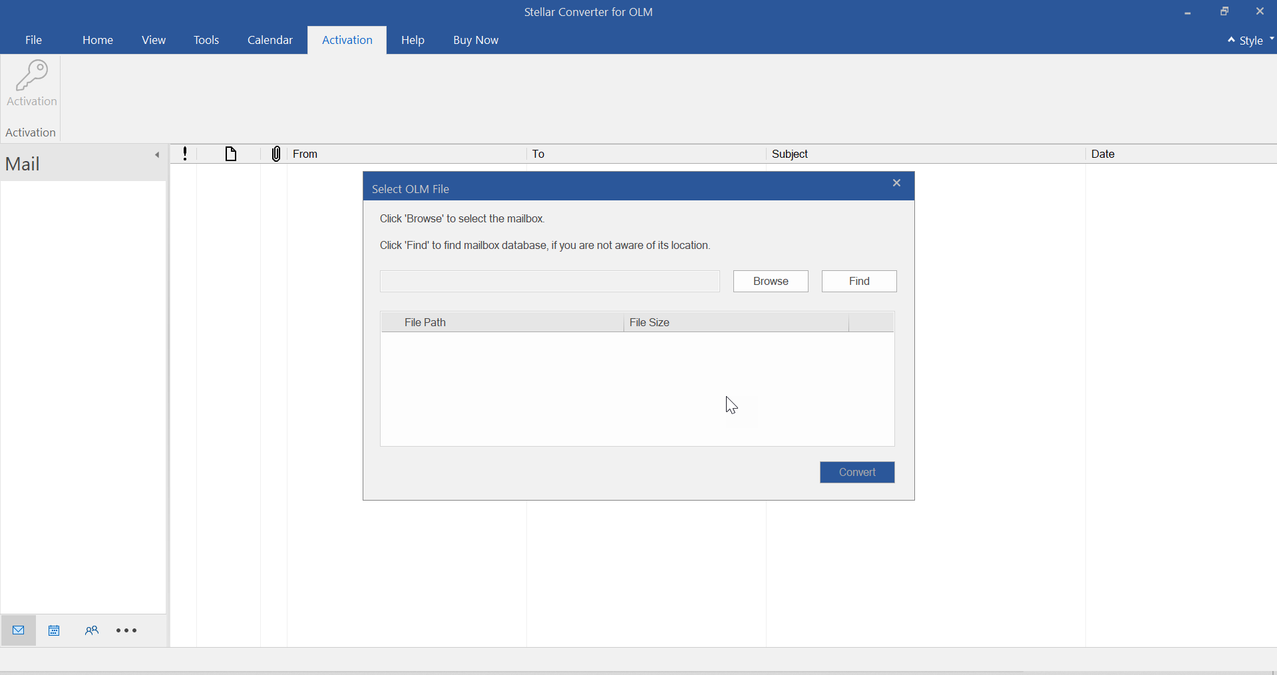
Task: Minimize the Stellar Converter window
Action: (x=1188, y=12)
